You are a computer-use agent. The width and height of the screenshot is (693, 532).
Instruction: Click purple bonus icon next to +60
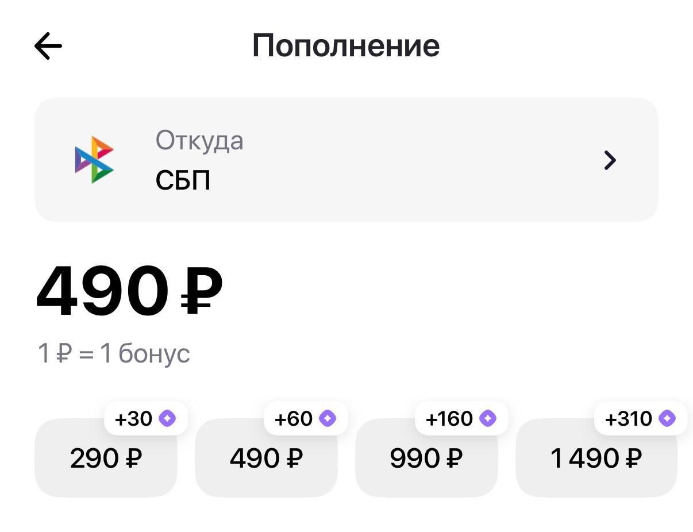coord(327,419)
